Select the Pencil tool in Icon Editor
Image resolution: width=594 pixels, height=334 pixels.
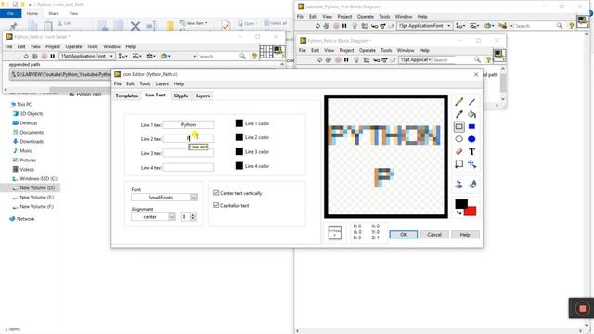pos(458,102)
